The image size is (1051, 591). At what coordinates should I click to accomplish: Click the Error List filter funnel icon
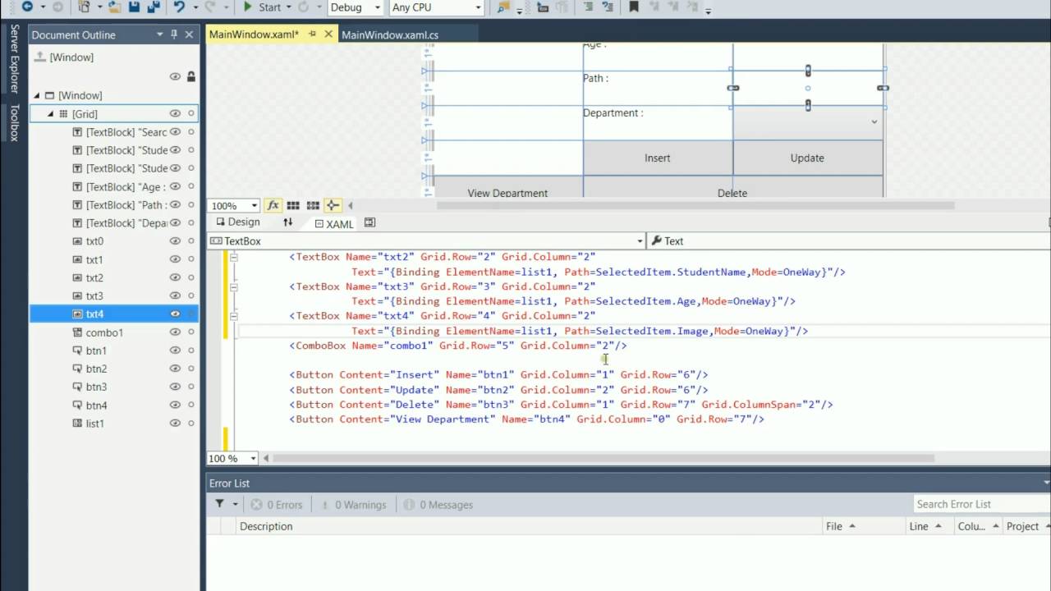[220, 504]
